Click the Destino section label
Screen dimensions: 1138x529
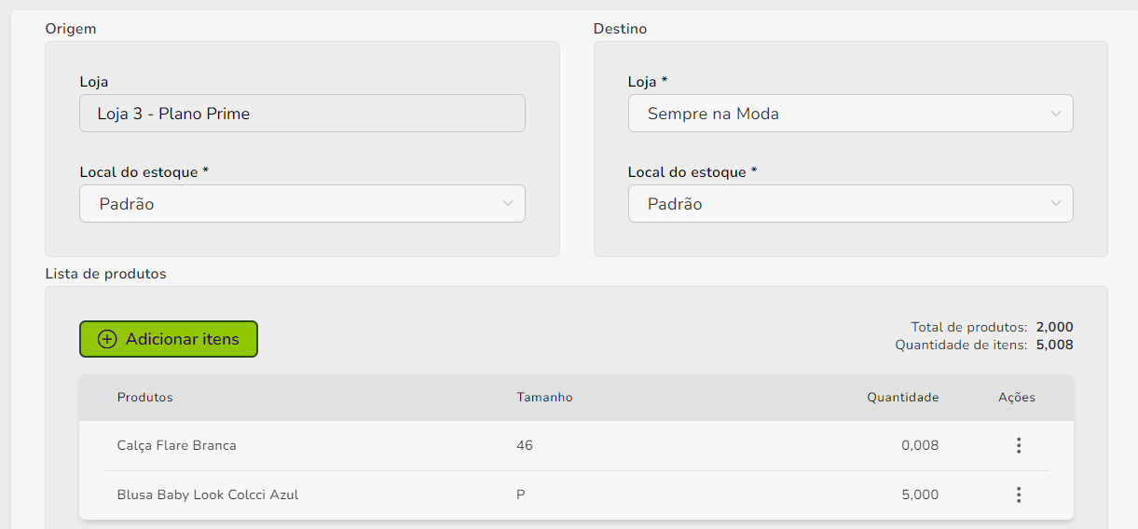(x=620, y=29)
